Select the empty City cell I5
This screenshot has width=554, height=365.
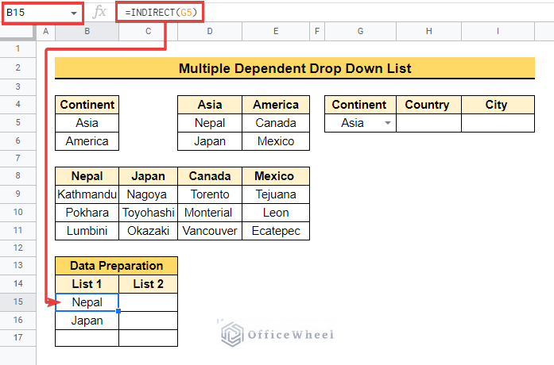tap(497, 123)
